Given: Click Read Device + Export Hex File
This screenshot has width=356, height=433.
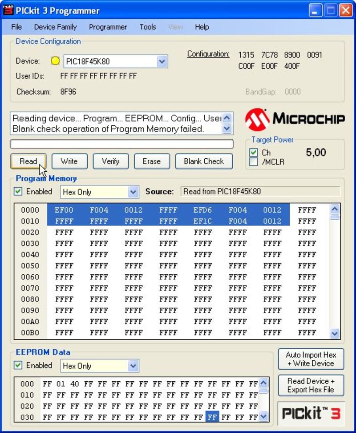Looking at the screenshot, I should 310,385.
